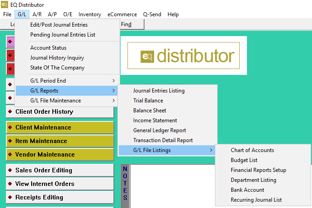
Task: Select Edit/Post Journal Entries
Action: tap(67, 25)
